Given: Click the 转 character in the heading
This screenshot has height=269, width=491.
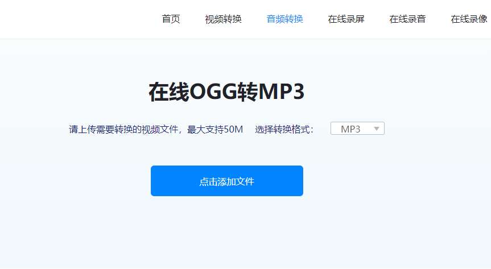Looking at the screenshot, I should [x=247, y=92].
